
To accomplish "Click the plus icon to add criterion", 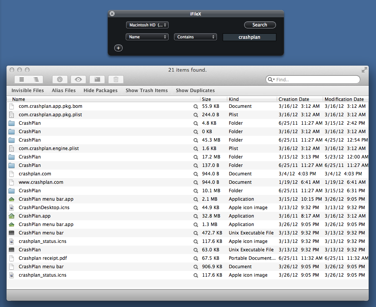I will 118,48.
